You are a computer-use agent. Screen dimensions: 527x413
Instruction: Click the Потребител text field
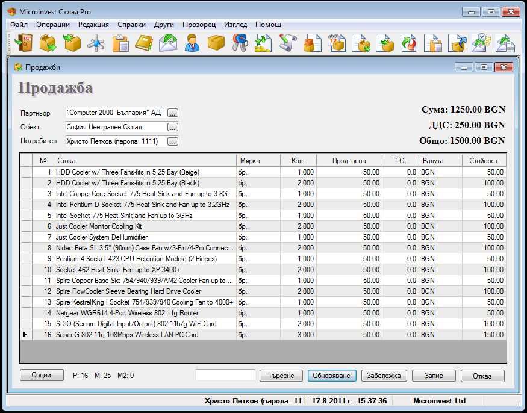point(116,141)
